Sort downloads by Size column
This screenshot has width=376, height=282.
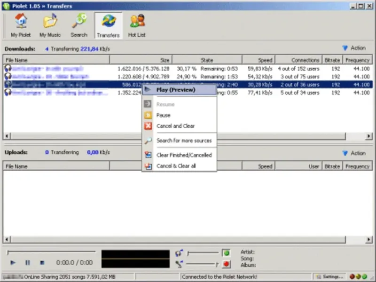[x=141, y=60]
